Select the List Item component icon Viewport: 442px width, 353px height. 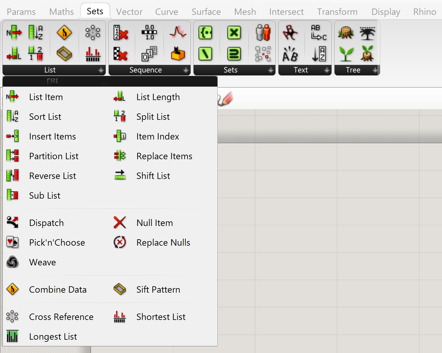click(14, 32)
